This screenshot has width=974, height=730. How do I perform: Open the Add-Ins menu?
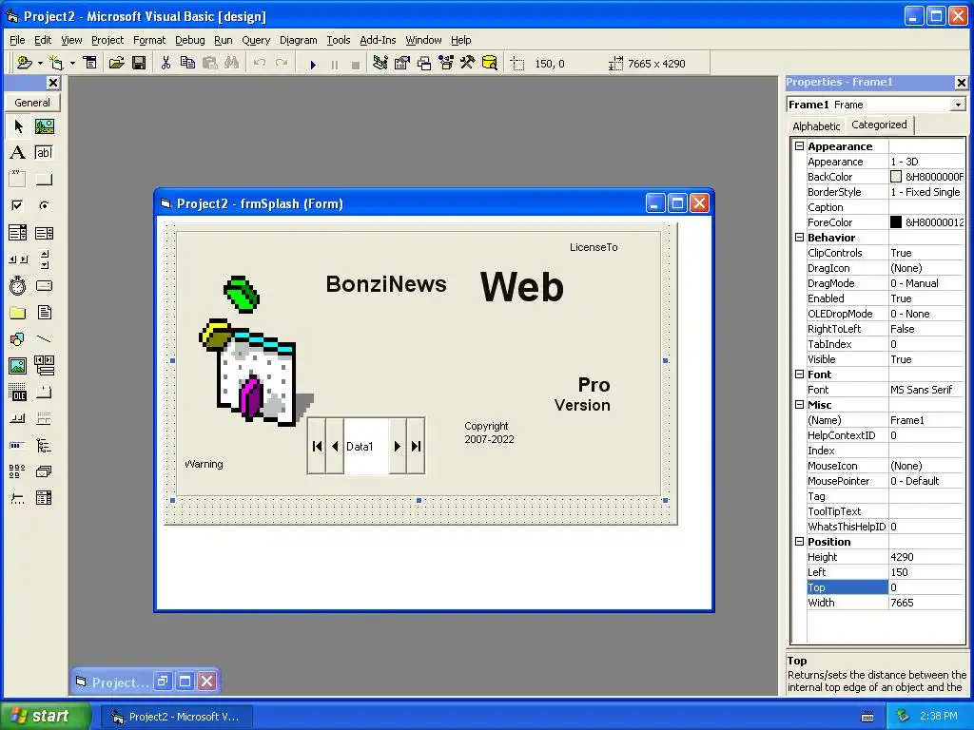click(378, 40)
